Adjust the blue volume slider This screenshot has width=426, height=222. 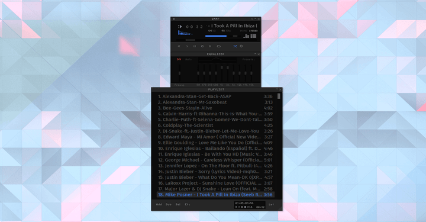pyautogui.click(x=216, y=36)
